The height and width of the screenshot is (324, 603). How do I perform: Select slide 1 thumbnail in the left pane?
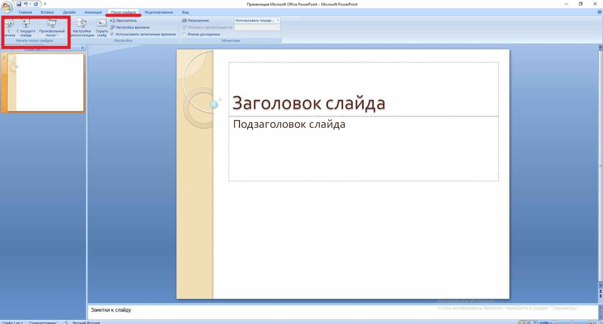pos(46,83)
